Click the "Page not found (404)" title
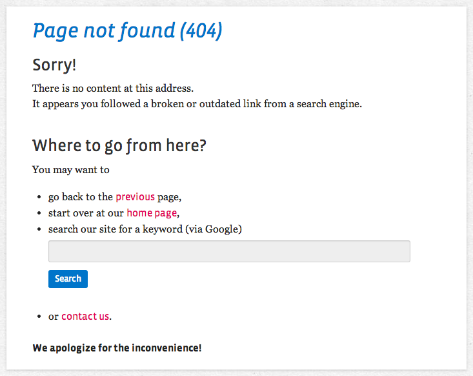Image resolution: width=473 pixels, height=376 pixels. pos(127,30)
